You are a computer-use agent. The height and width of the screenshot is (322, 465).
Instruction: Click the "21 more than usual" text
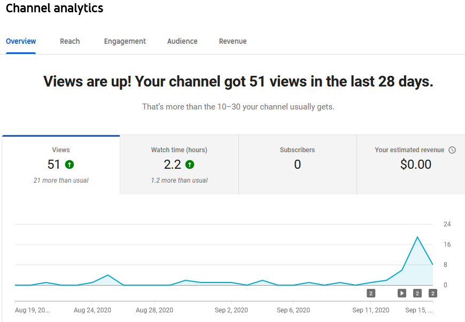point(61,180)
